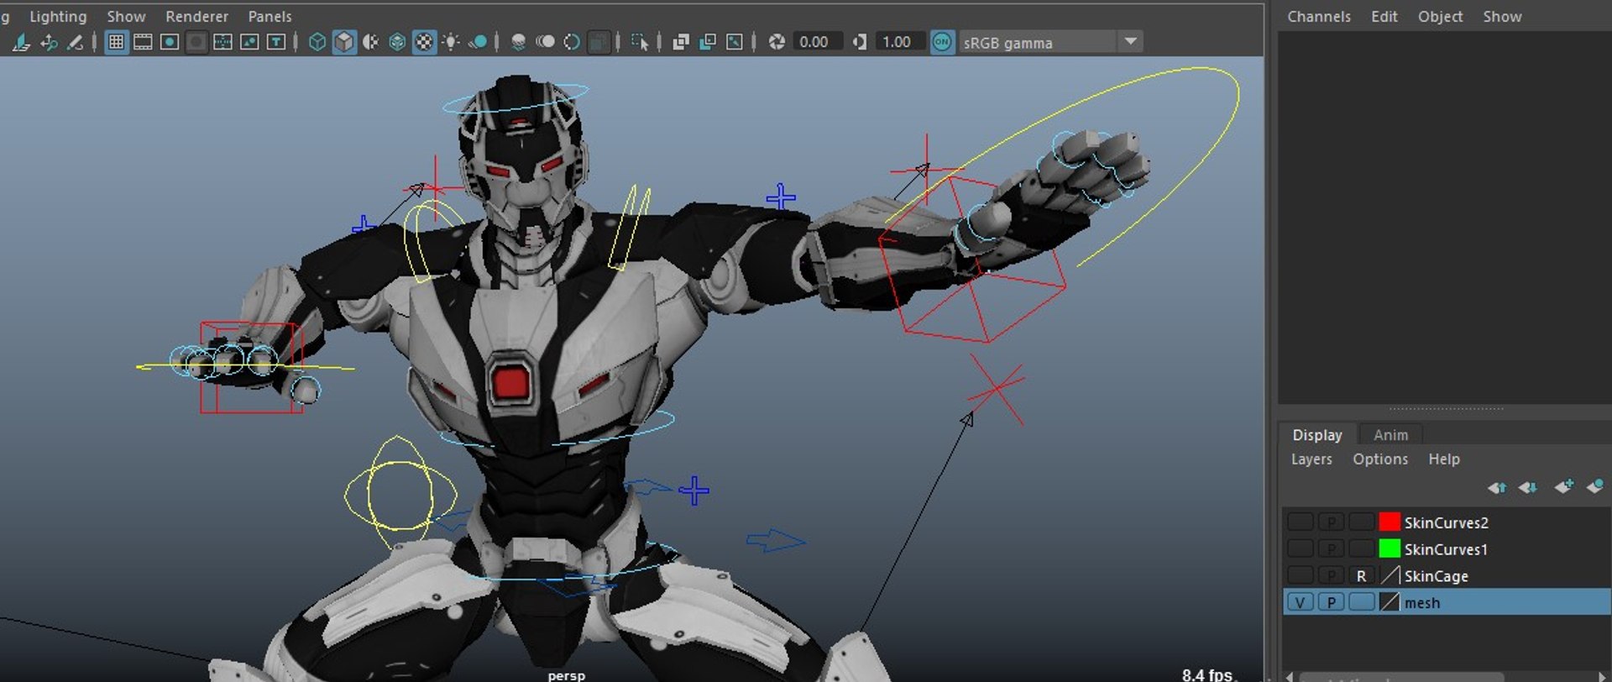This screenshot has width=1612, height=682.
Task: Click the red color swatch of SkinCurves2
Action: click(x=1390, y=522)
